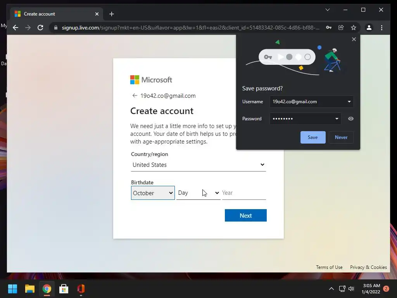Image resolution: width=397 pixels, height=298 pixels.
Task: Open birth month dropdown showing October
Action: coord(153,193)
